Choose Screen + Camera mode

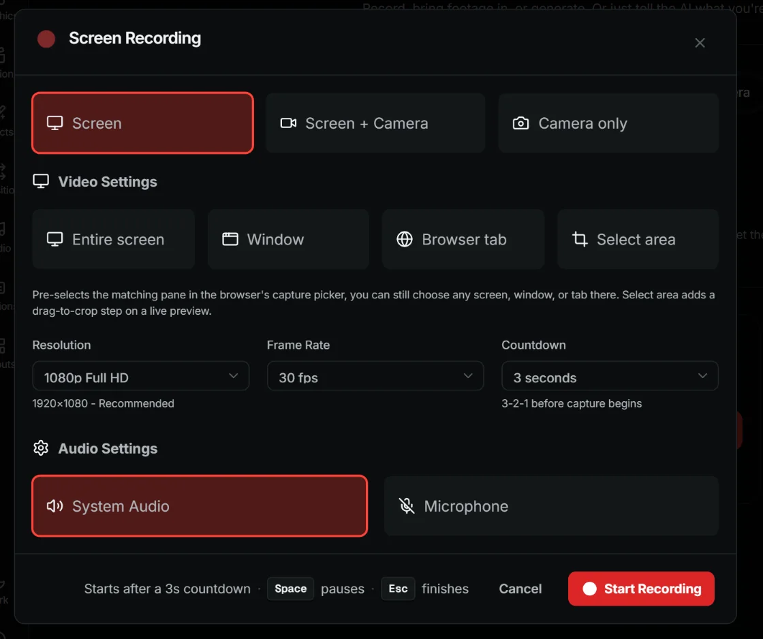coord(375,123)
